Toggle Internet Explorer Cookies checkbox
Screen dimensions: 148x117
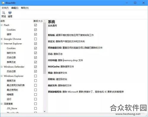click(x=36, y=48)
